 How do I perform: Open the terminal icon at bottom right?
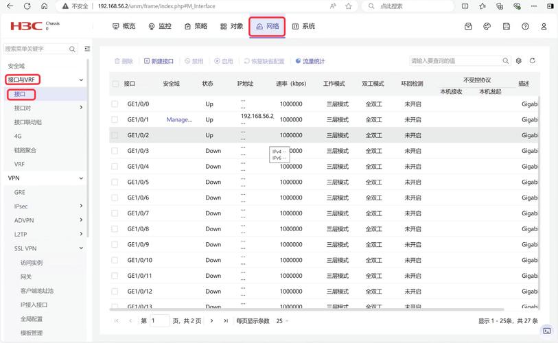(546, 330)
